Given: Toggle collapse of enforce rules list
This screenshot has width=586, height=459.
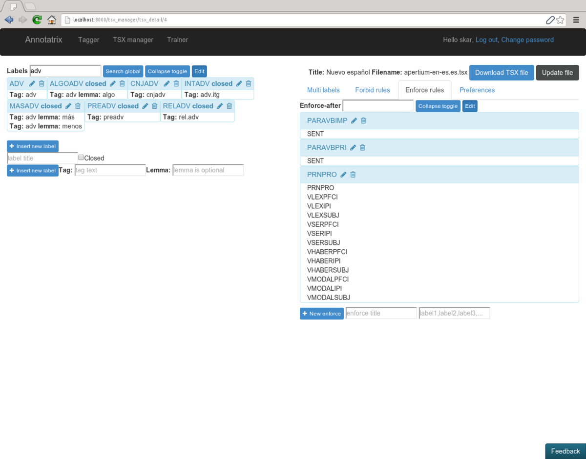Looking at the screenshot, I should coord(438,106).
